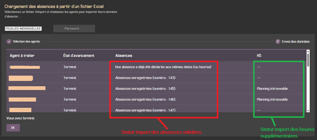Click the Sélection des agents checkmark icon
This screenshot has width=317, height=140.
tap(9, 42)
